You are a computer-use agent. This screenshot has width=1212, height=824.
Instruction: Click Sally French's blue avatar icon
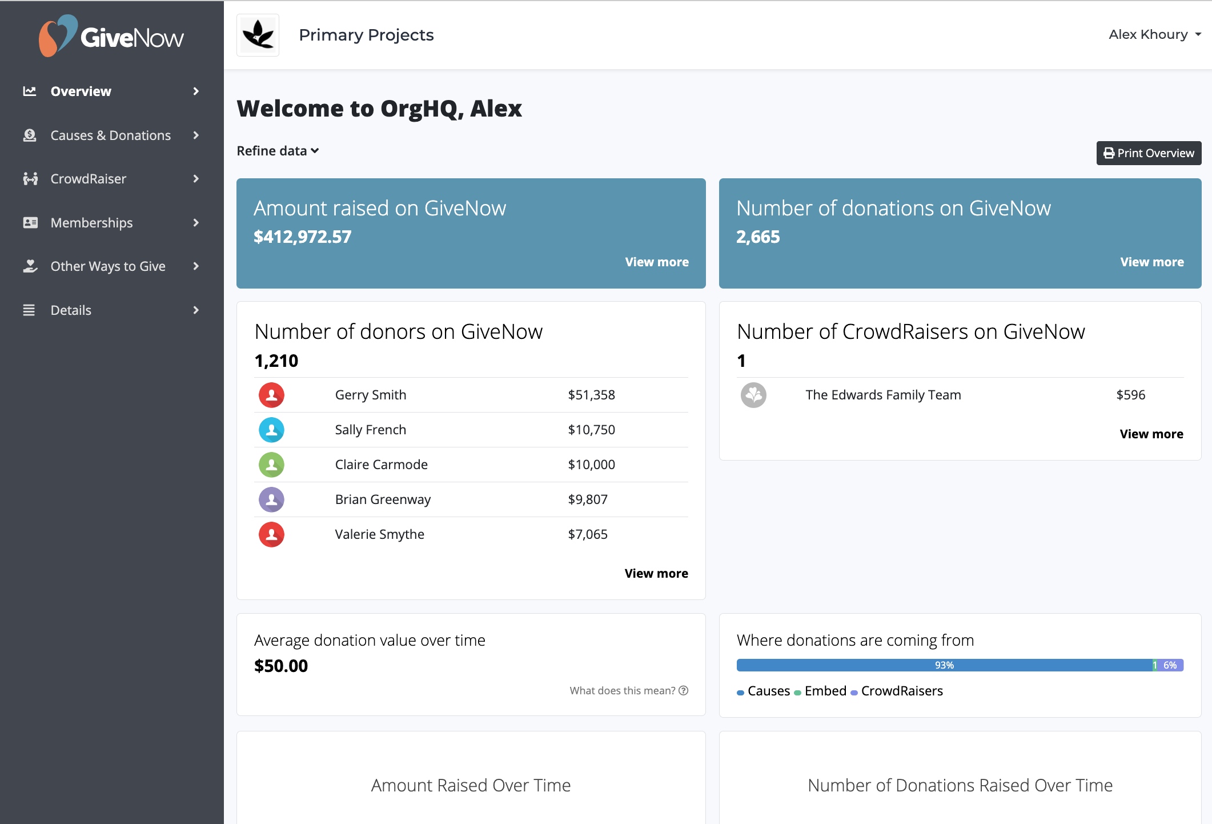[x=271, y=430]
